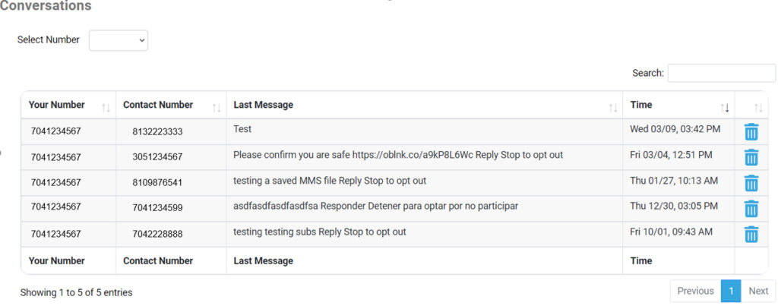
Task: Go to the Next page
Action: point(758,291)
